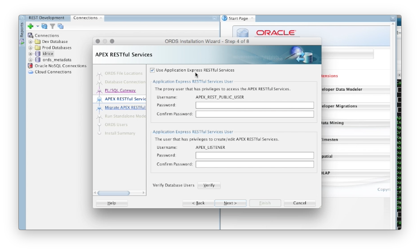Click the Oracle NoSQL Connections icon
This screenshot has height=252, width=420.
tap(30, 66)
